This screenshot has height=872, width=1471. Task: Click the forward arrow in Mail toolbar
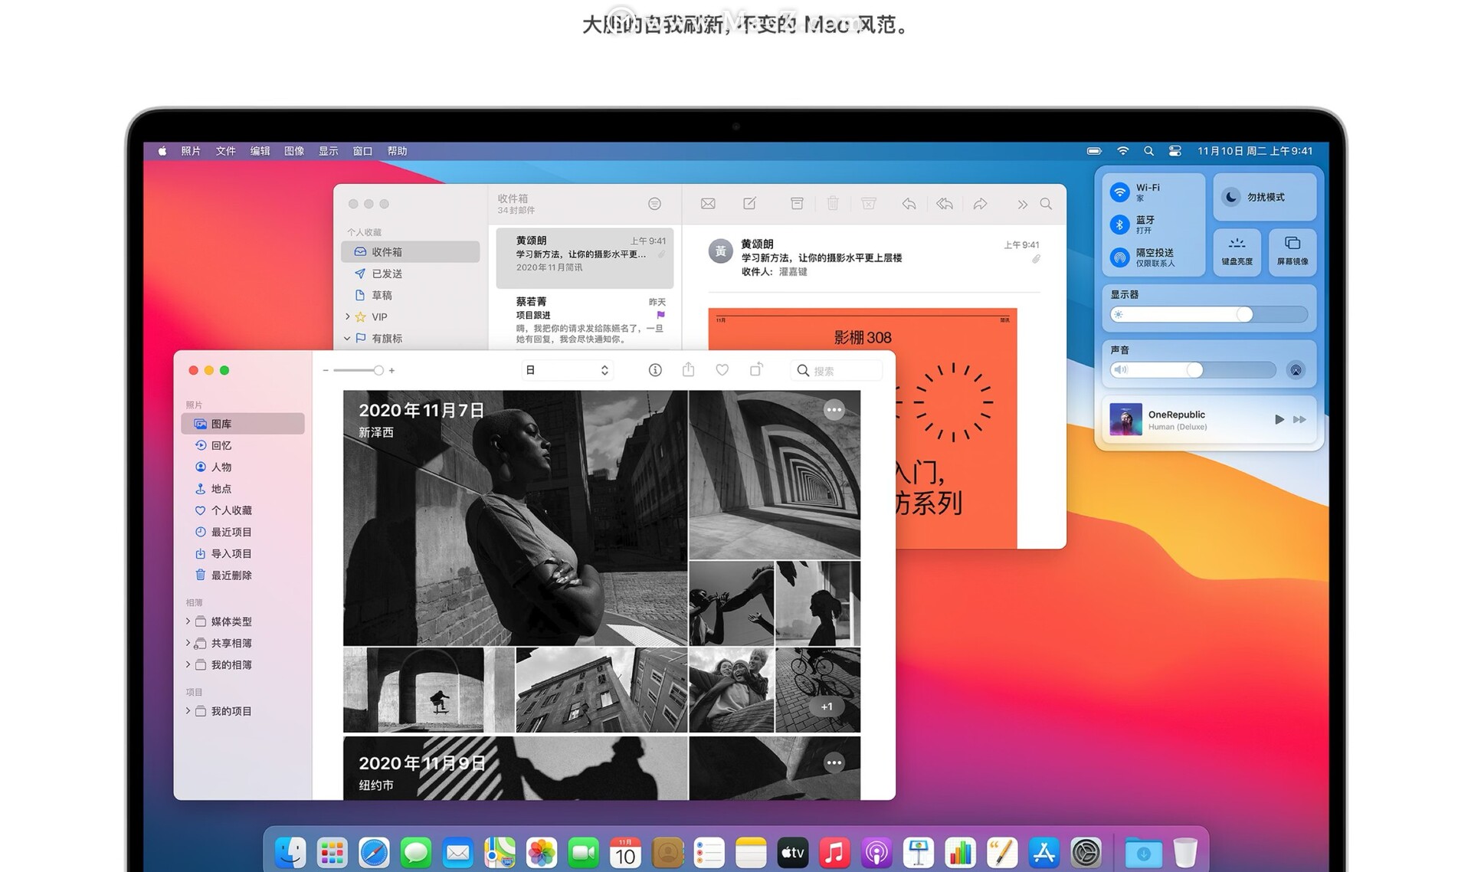[x=980, y=204]
